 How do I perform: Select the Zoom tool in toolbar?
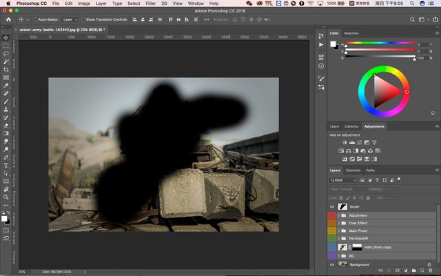pyautogui.click(x=6, y=197)
